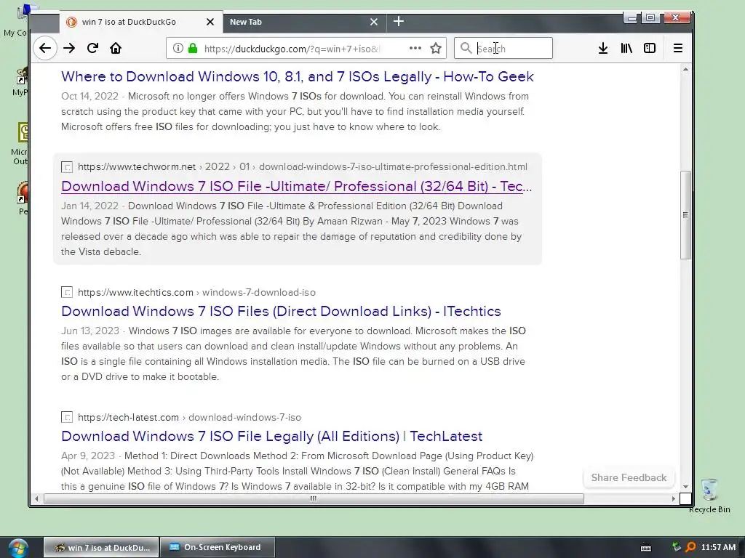Click the taskbar clock showing 11:57 AM

pyautogui.click(x=718, y=547)
